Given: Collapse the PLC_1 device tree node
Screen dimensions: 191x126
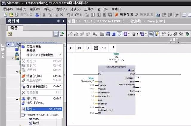Looking at the screenshot, I should coord(13,58).
